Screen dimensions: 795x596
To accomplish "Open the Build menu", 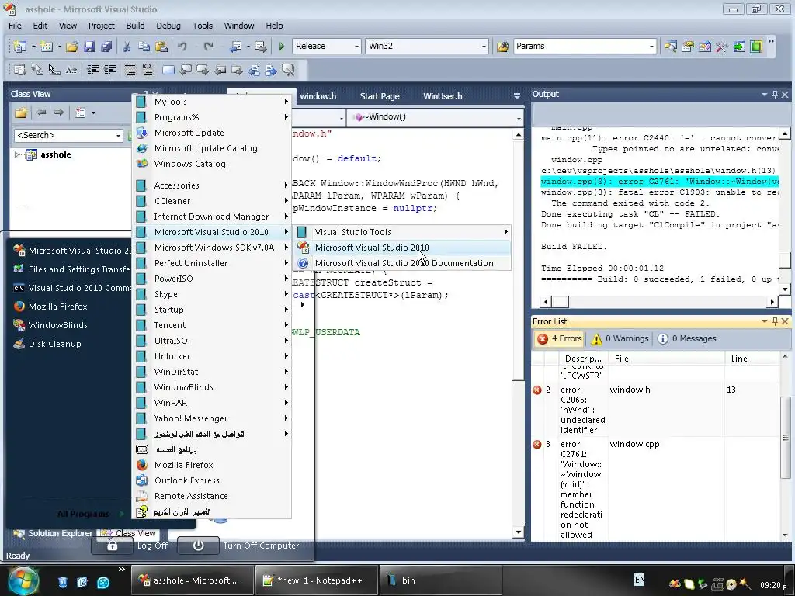I will point(135,26).
